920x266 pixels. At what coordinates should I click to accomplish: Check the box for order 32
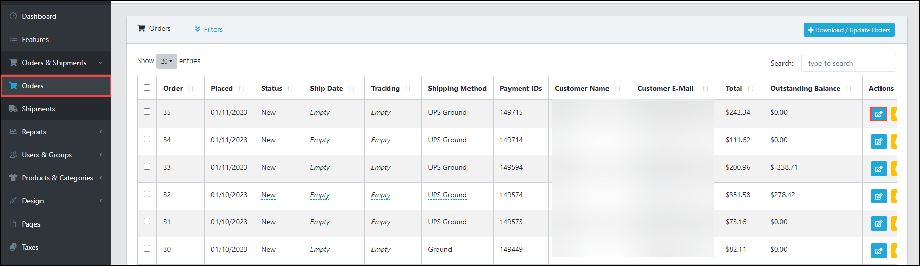pyautogui.click(x=147, y=194)
